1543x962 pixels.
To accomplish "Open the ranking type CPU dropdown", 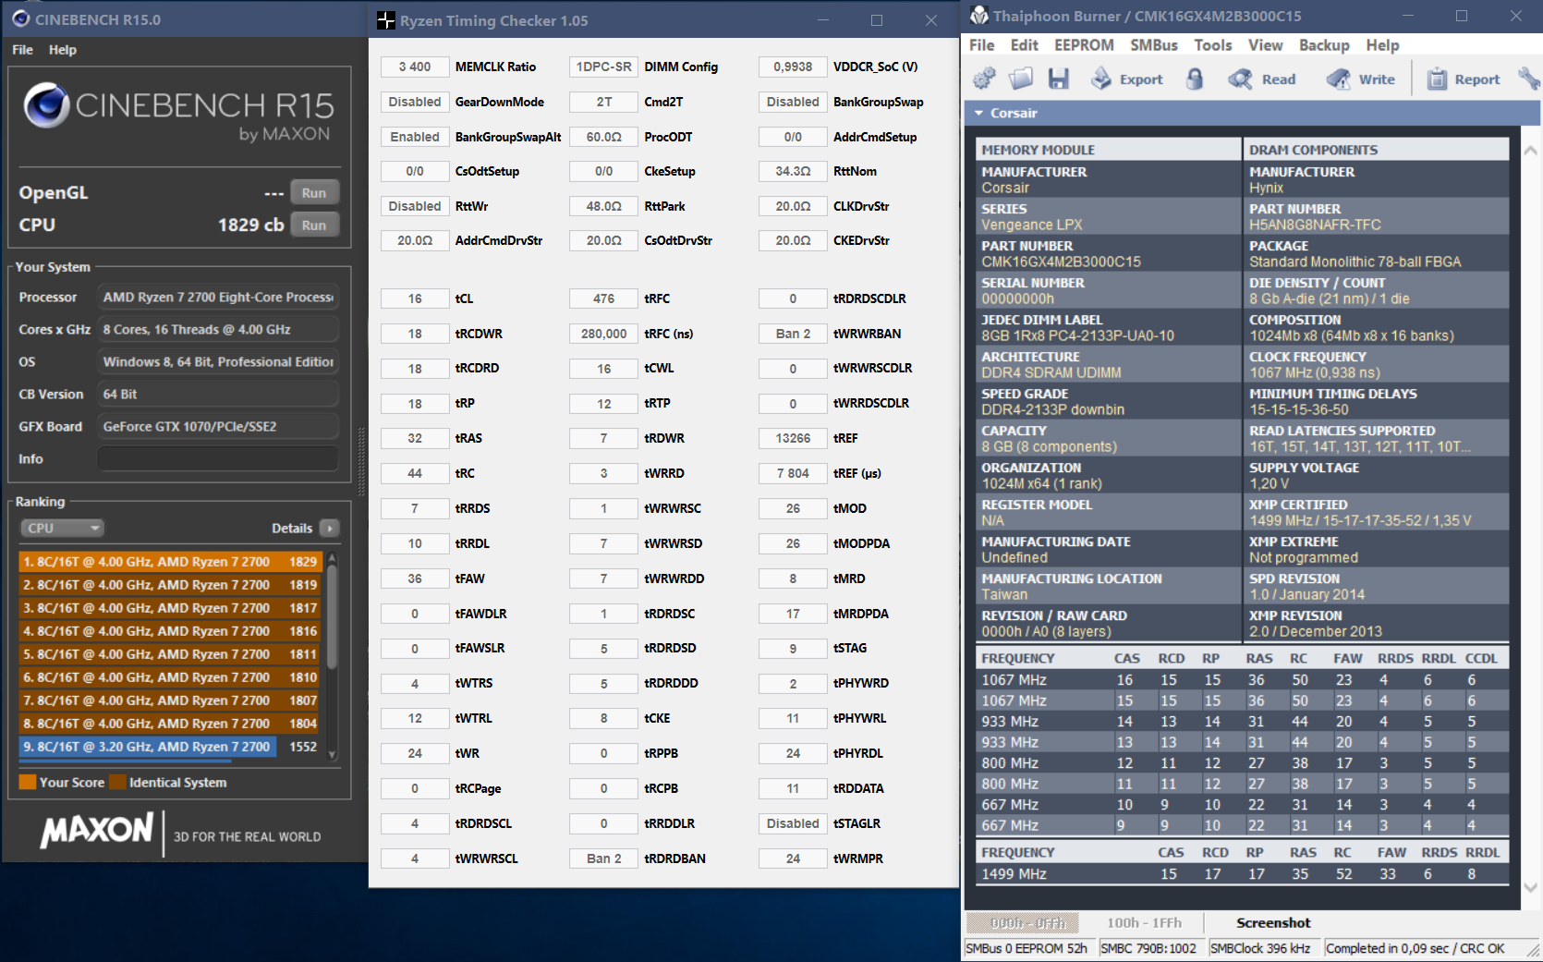I will (62, 528).
